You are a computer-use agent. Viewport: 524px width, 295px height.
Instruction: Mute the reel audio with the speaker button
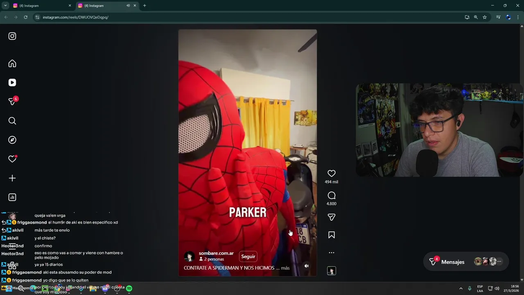(x=307, y=266)
